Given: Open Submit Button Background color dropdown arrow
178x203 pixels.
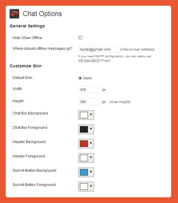Looking at the screenshot, I should tap(91, 172).
